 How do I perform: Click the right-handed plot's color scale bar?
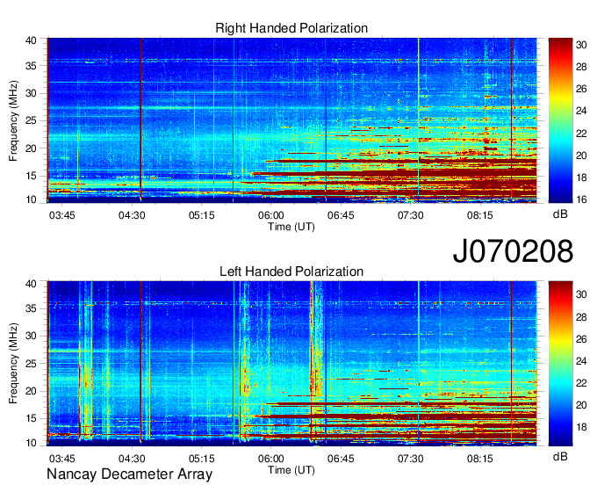[x=560, y=120]
